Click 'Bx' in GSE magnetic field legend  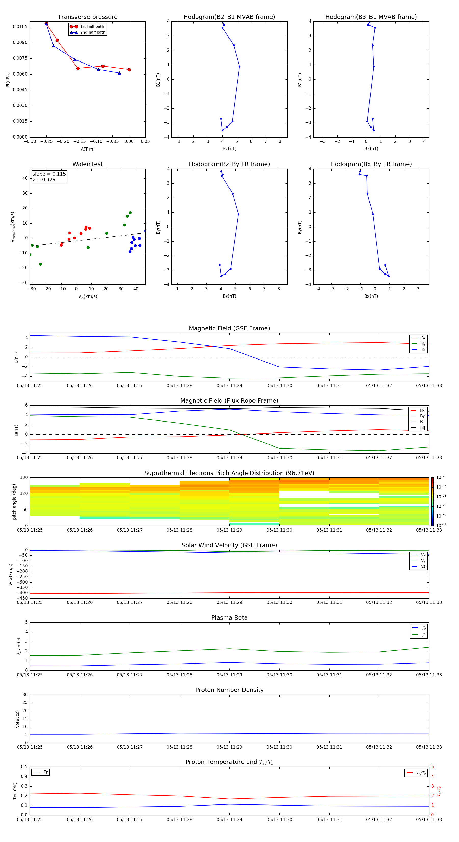[418, 338]
